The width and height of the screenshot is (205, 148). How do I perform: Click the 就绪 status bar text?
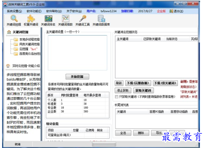[x=18, y=144]
